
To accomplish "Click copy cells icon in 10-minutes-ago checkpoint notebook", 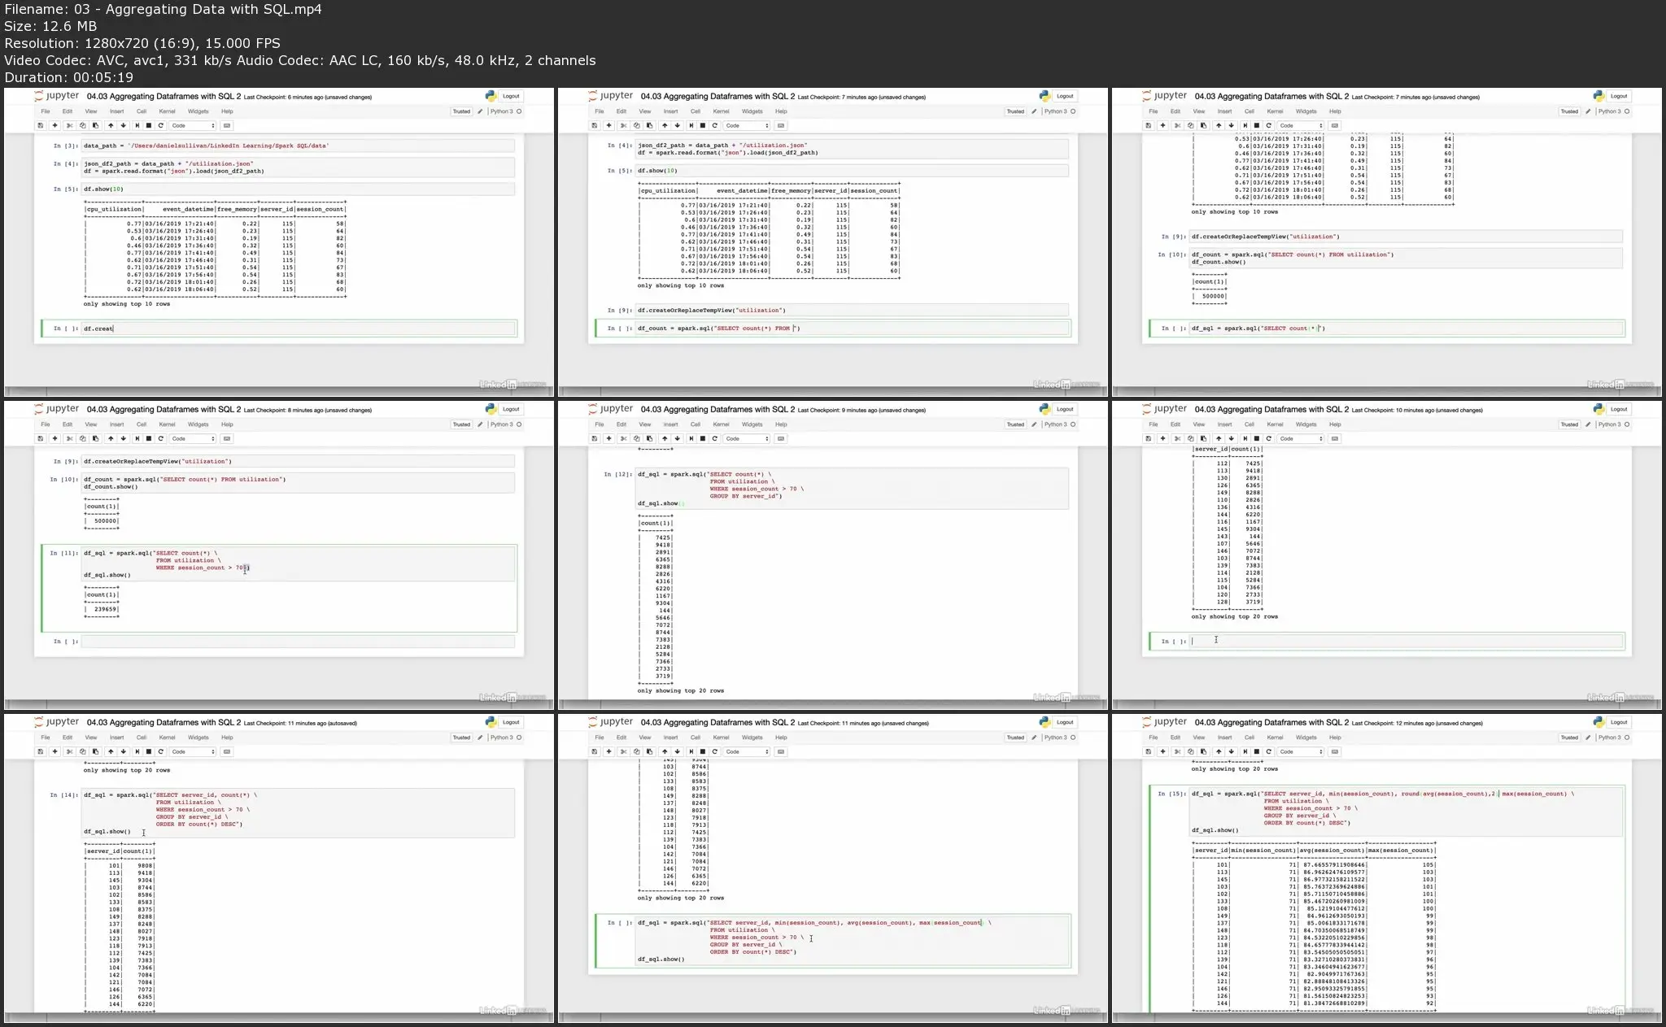I will 1191,438.
